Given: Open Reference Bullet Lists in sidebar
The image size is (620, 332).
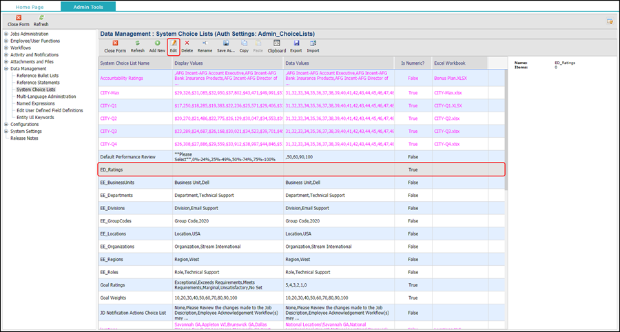Looking at the screenshot, I should pyautogui.click(x=37, y=76).
